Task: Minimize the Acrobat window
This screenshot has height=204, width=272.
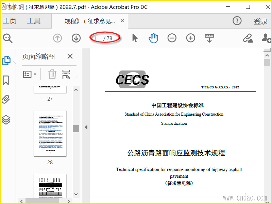Action: click(x=228, y=7)
